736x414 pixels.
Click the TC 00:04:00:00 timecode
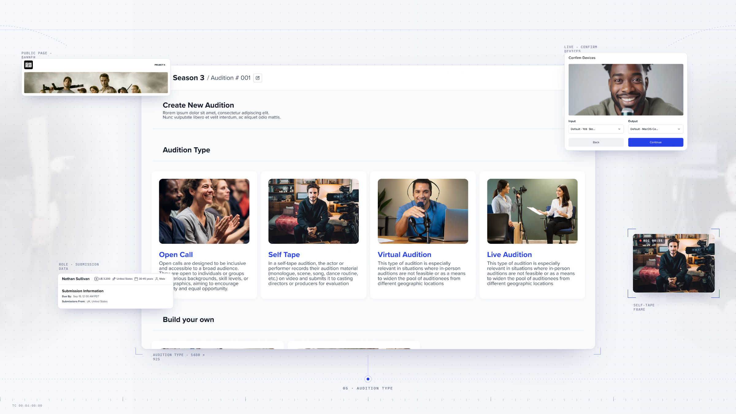(x=27, y=406)
